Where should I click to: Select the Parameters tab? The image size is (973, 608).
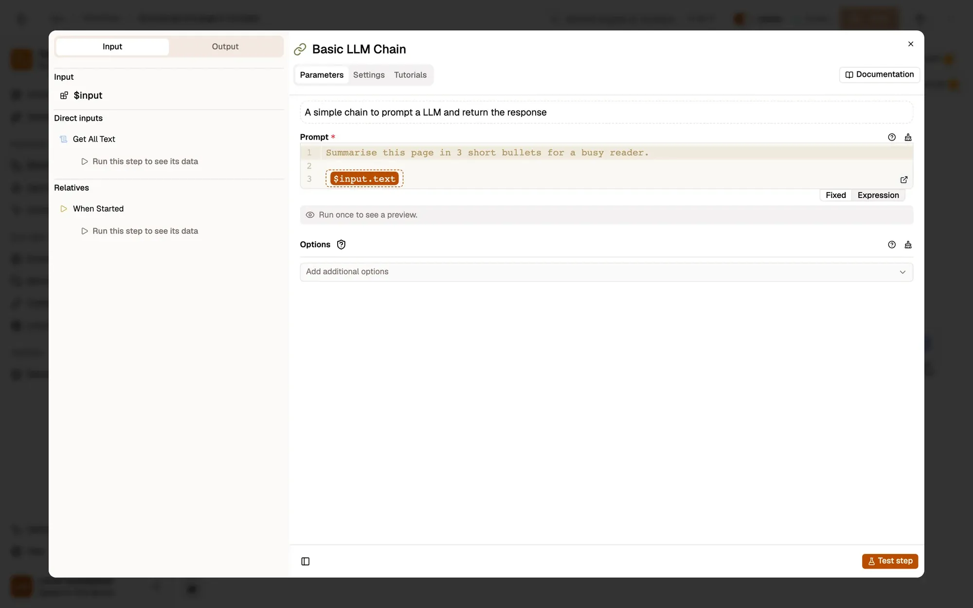(x=322, y=75)
